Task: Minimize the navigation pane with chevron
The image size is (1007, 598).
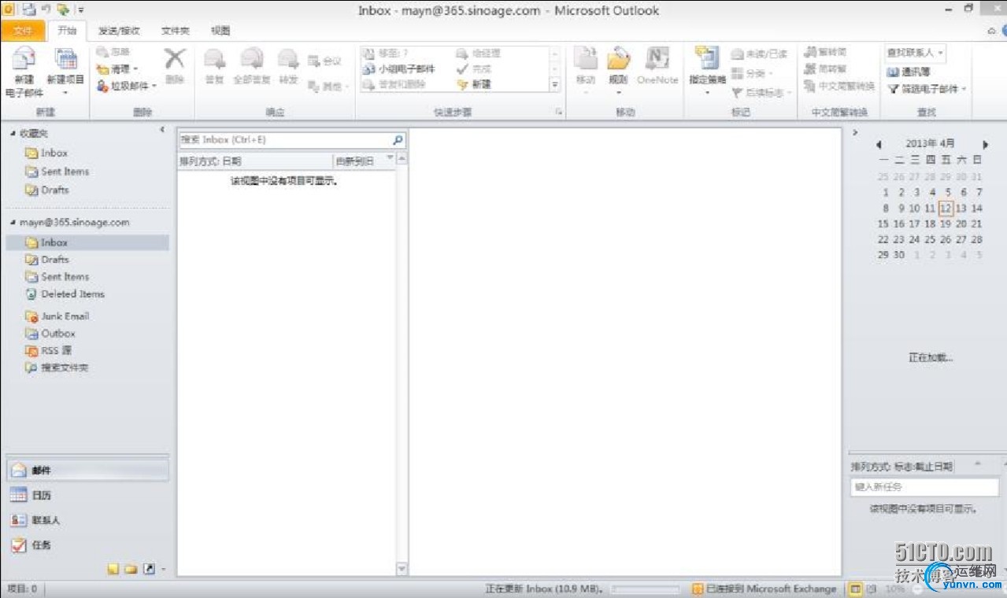Action: coord(161,130)
